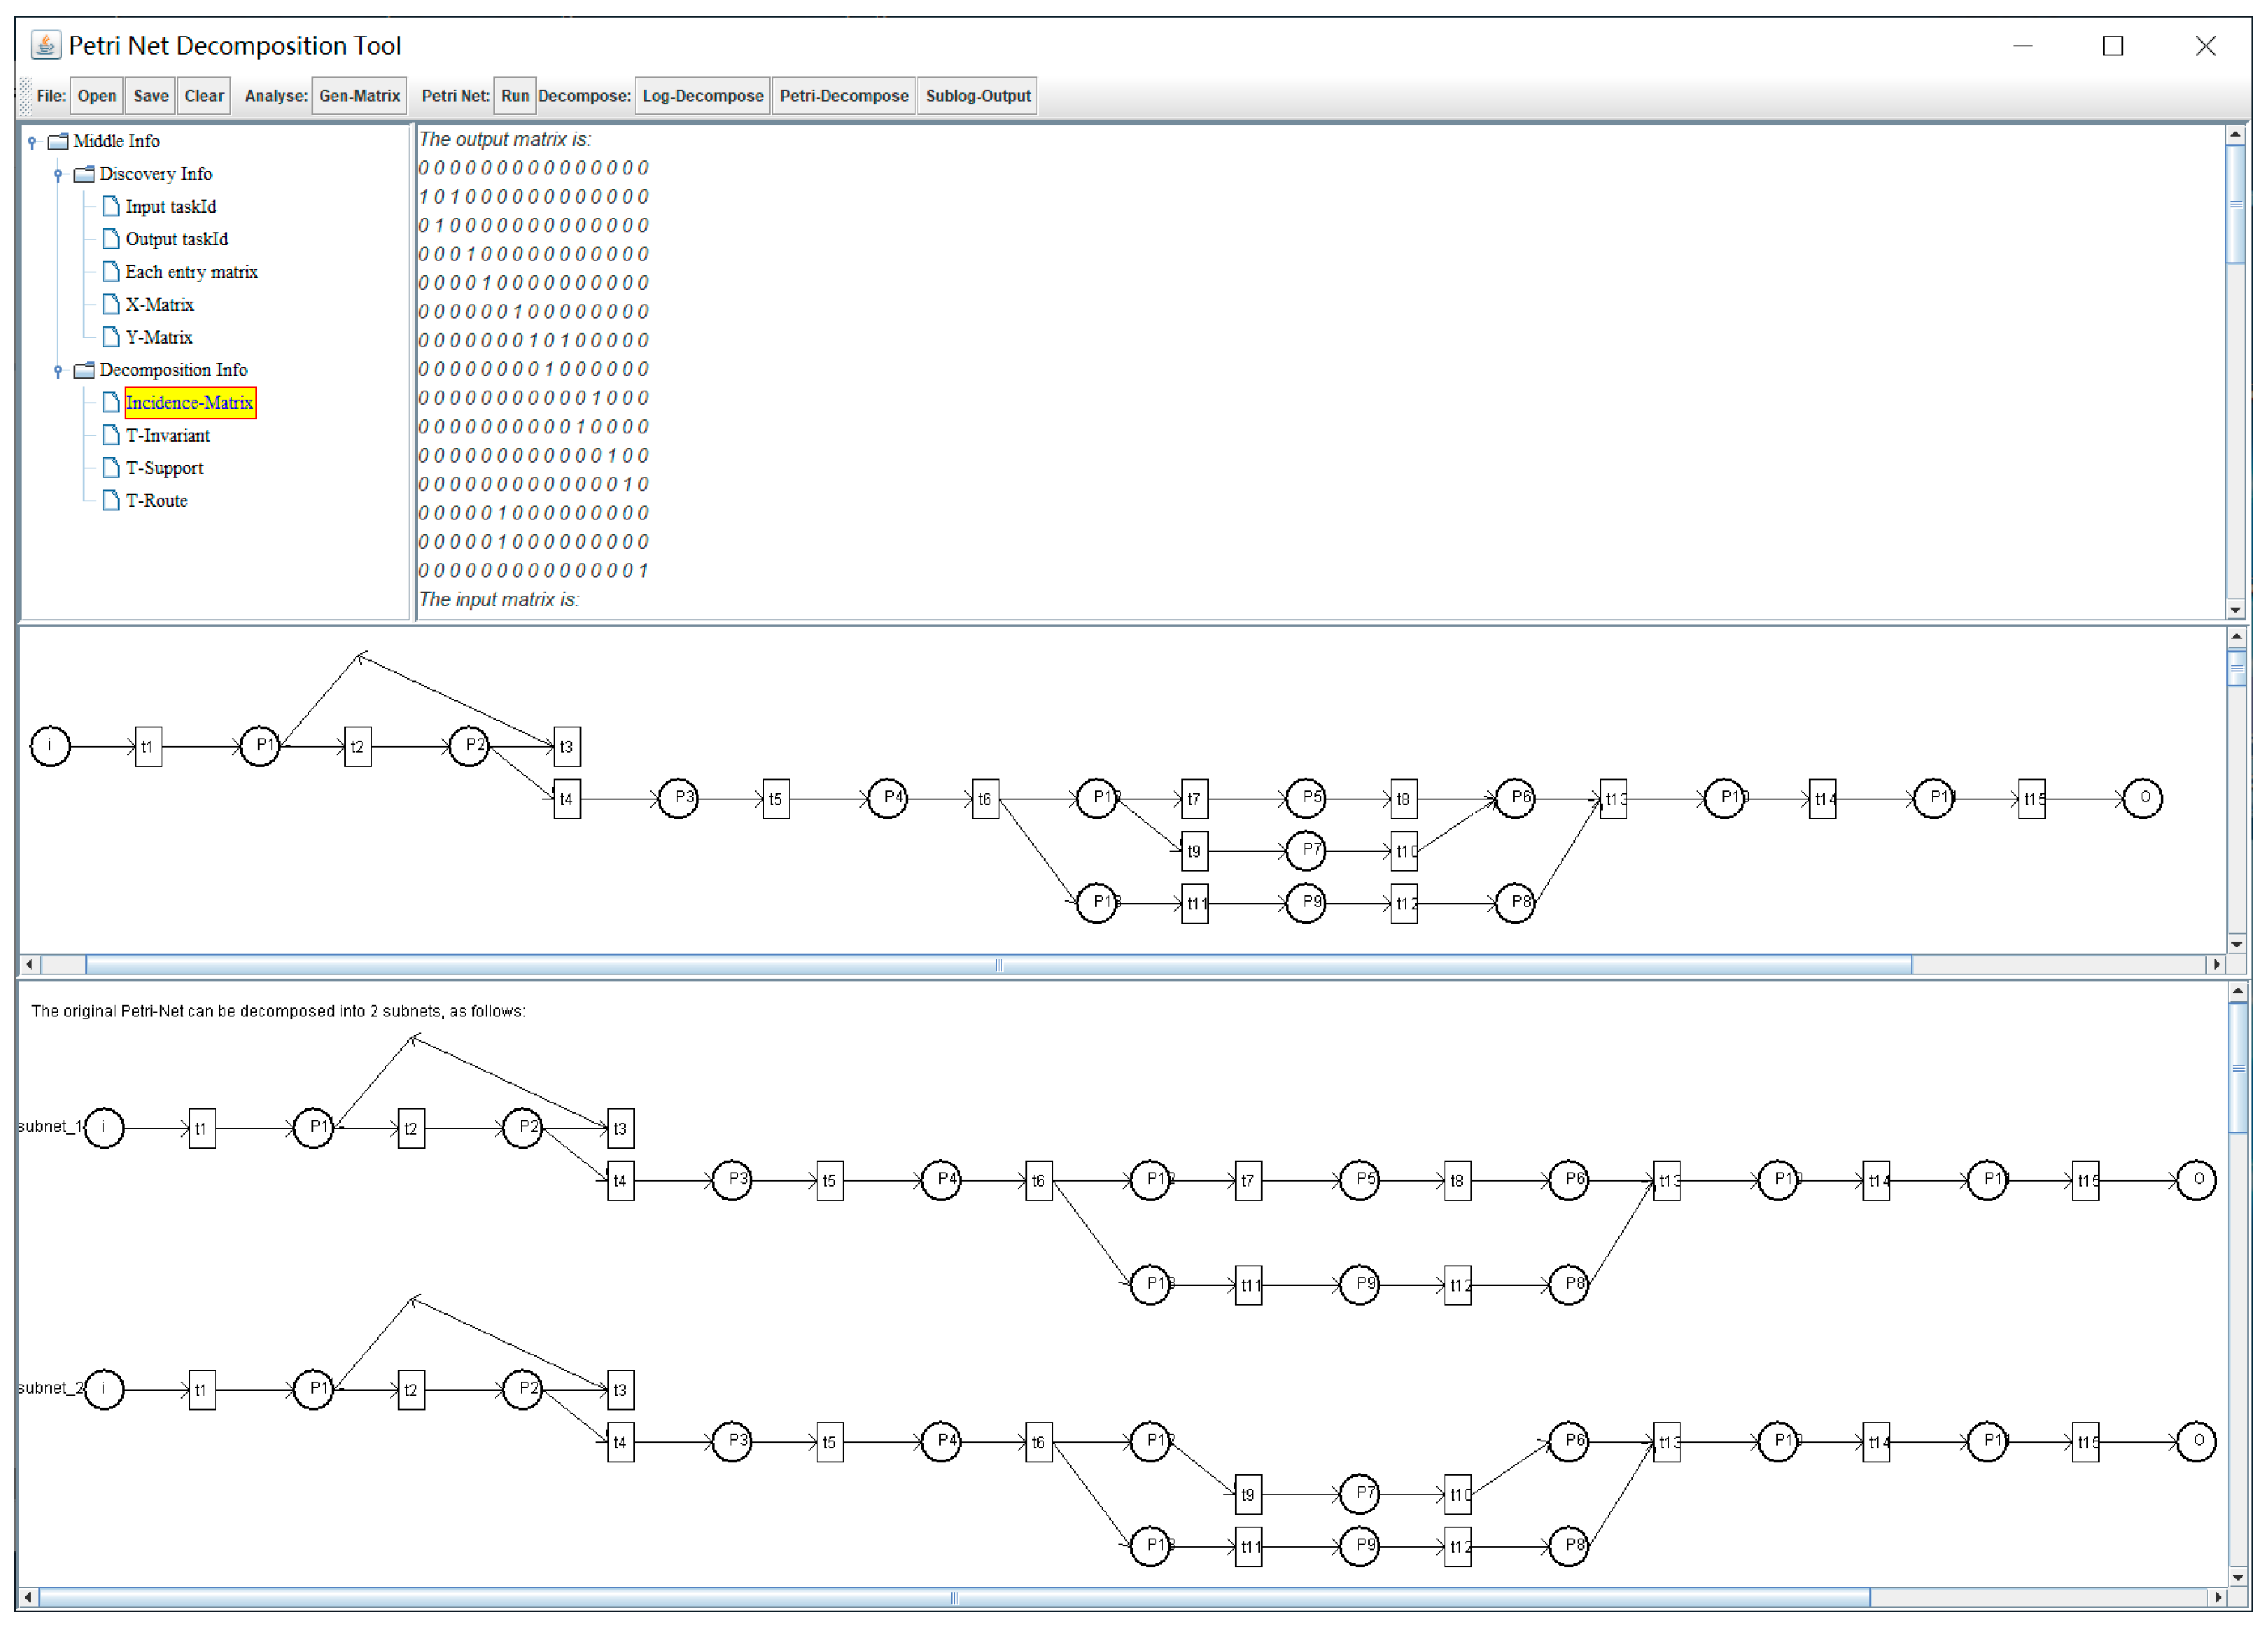Click the Sublog-Output toolbar button

[x=977, y=96]
